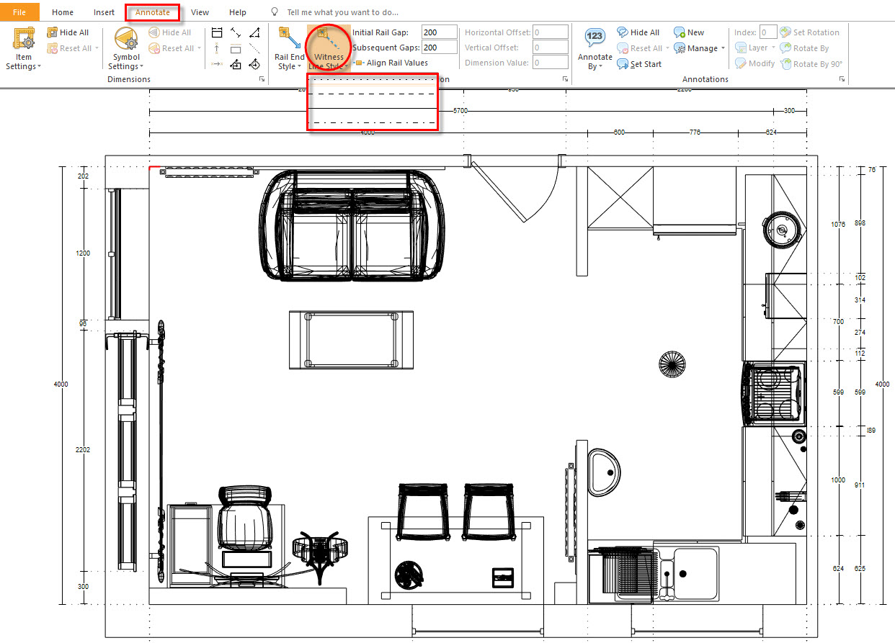Image resolution: width=895 pixels, height=643 pixels.
Task: Open the File menu
Action: 19,12
